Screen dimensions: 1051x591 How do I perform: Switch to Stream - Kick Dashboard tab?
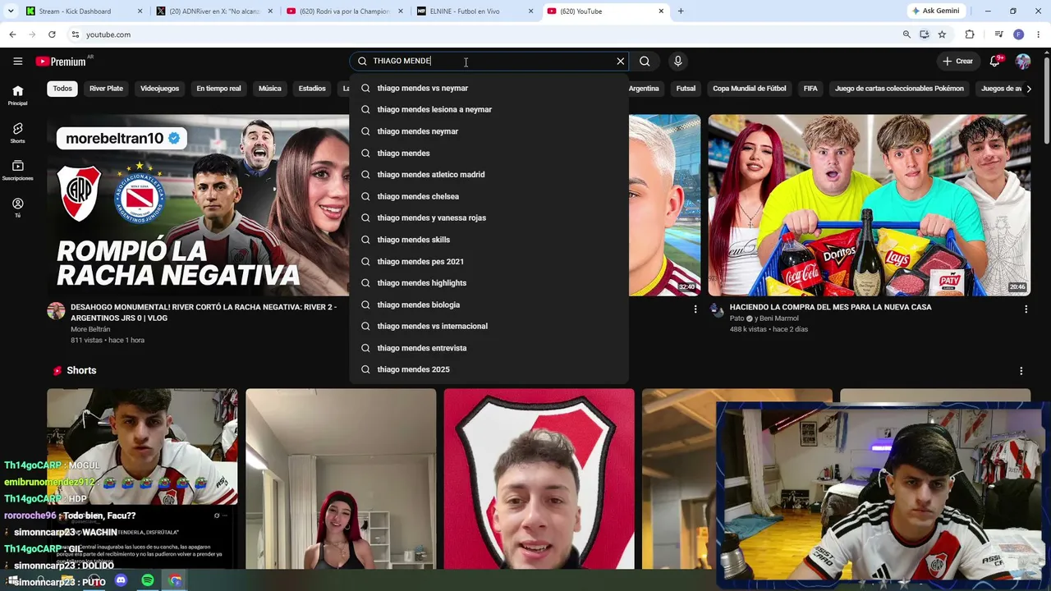pyautogui.click(x=83, y=11)
